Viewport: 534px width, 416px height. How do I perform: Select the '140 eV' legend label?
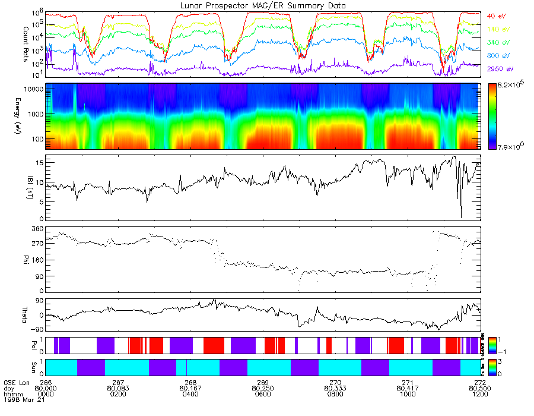point(498,29)
